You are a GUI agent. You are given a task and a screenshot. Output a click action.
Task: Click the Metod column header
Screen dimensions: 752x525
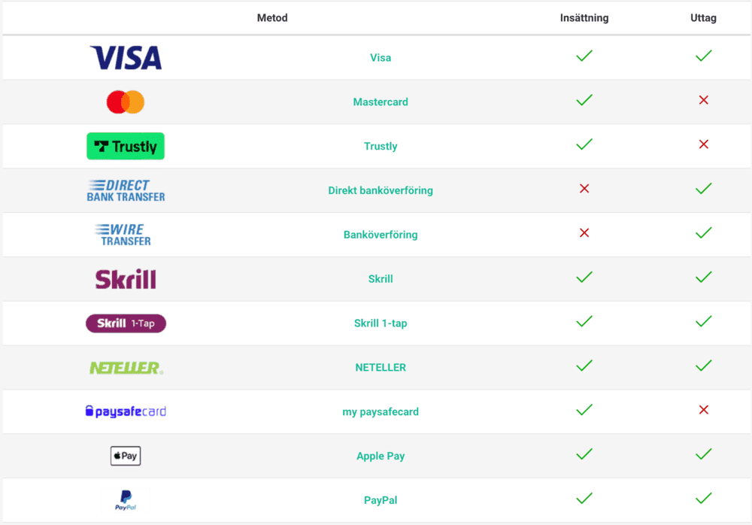point(272,18)
